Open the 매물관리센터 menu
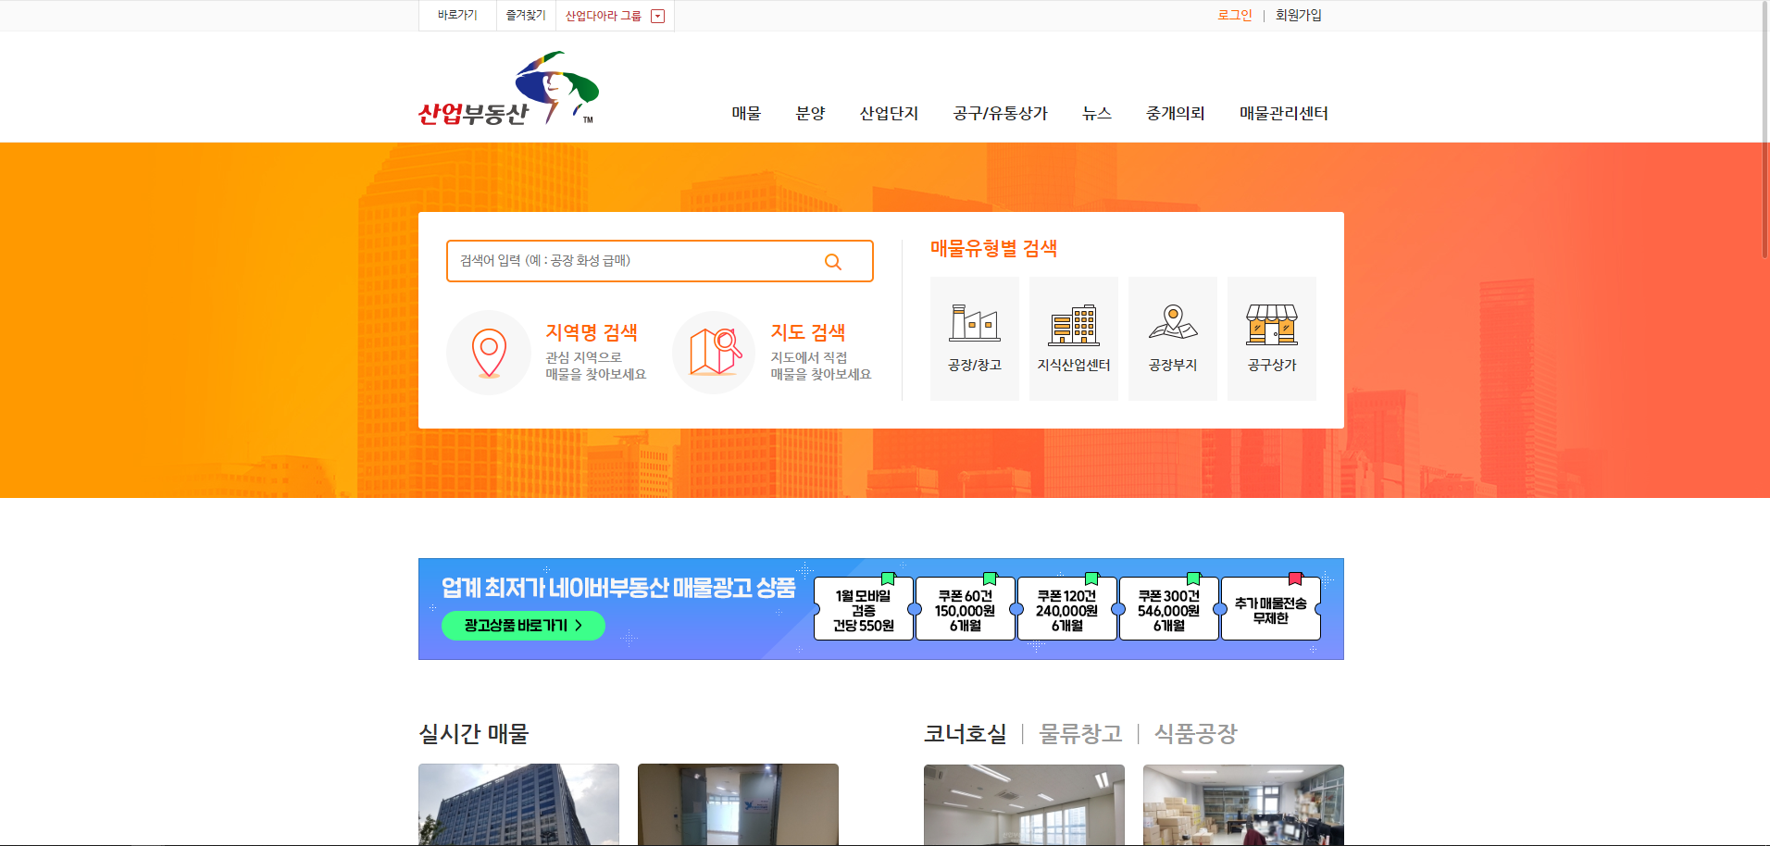 click(x=1283, y=113)
